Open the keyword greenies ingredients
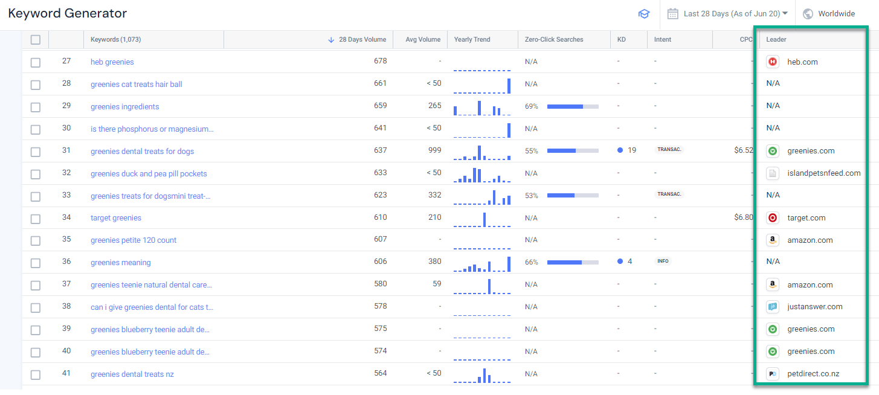The width and height of the screenshot is (879, 395). click(124, 106)
